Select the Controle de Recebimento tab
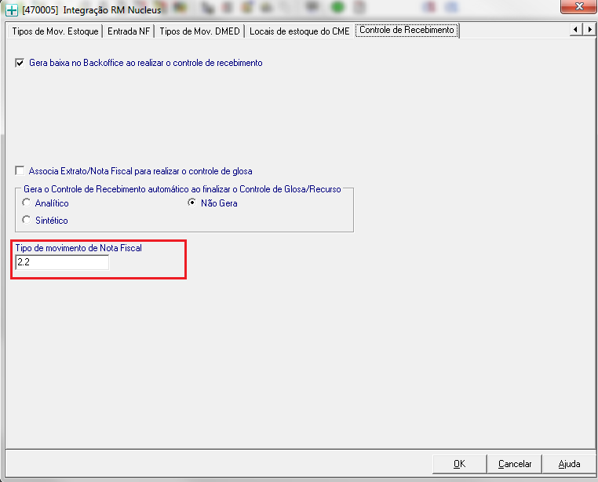Image resolution: width=598 pixels, height=482 pixels. (407, 30)
